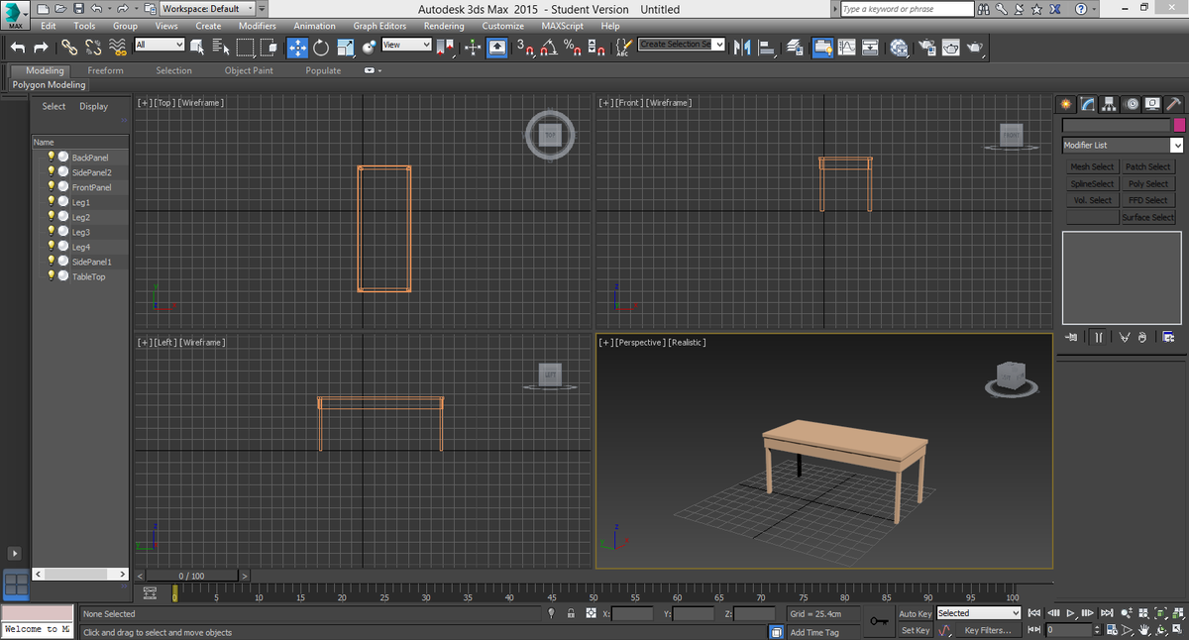Open the Layer Manager icon
The image size is (1189, 640).
click(x=795, y=47)
